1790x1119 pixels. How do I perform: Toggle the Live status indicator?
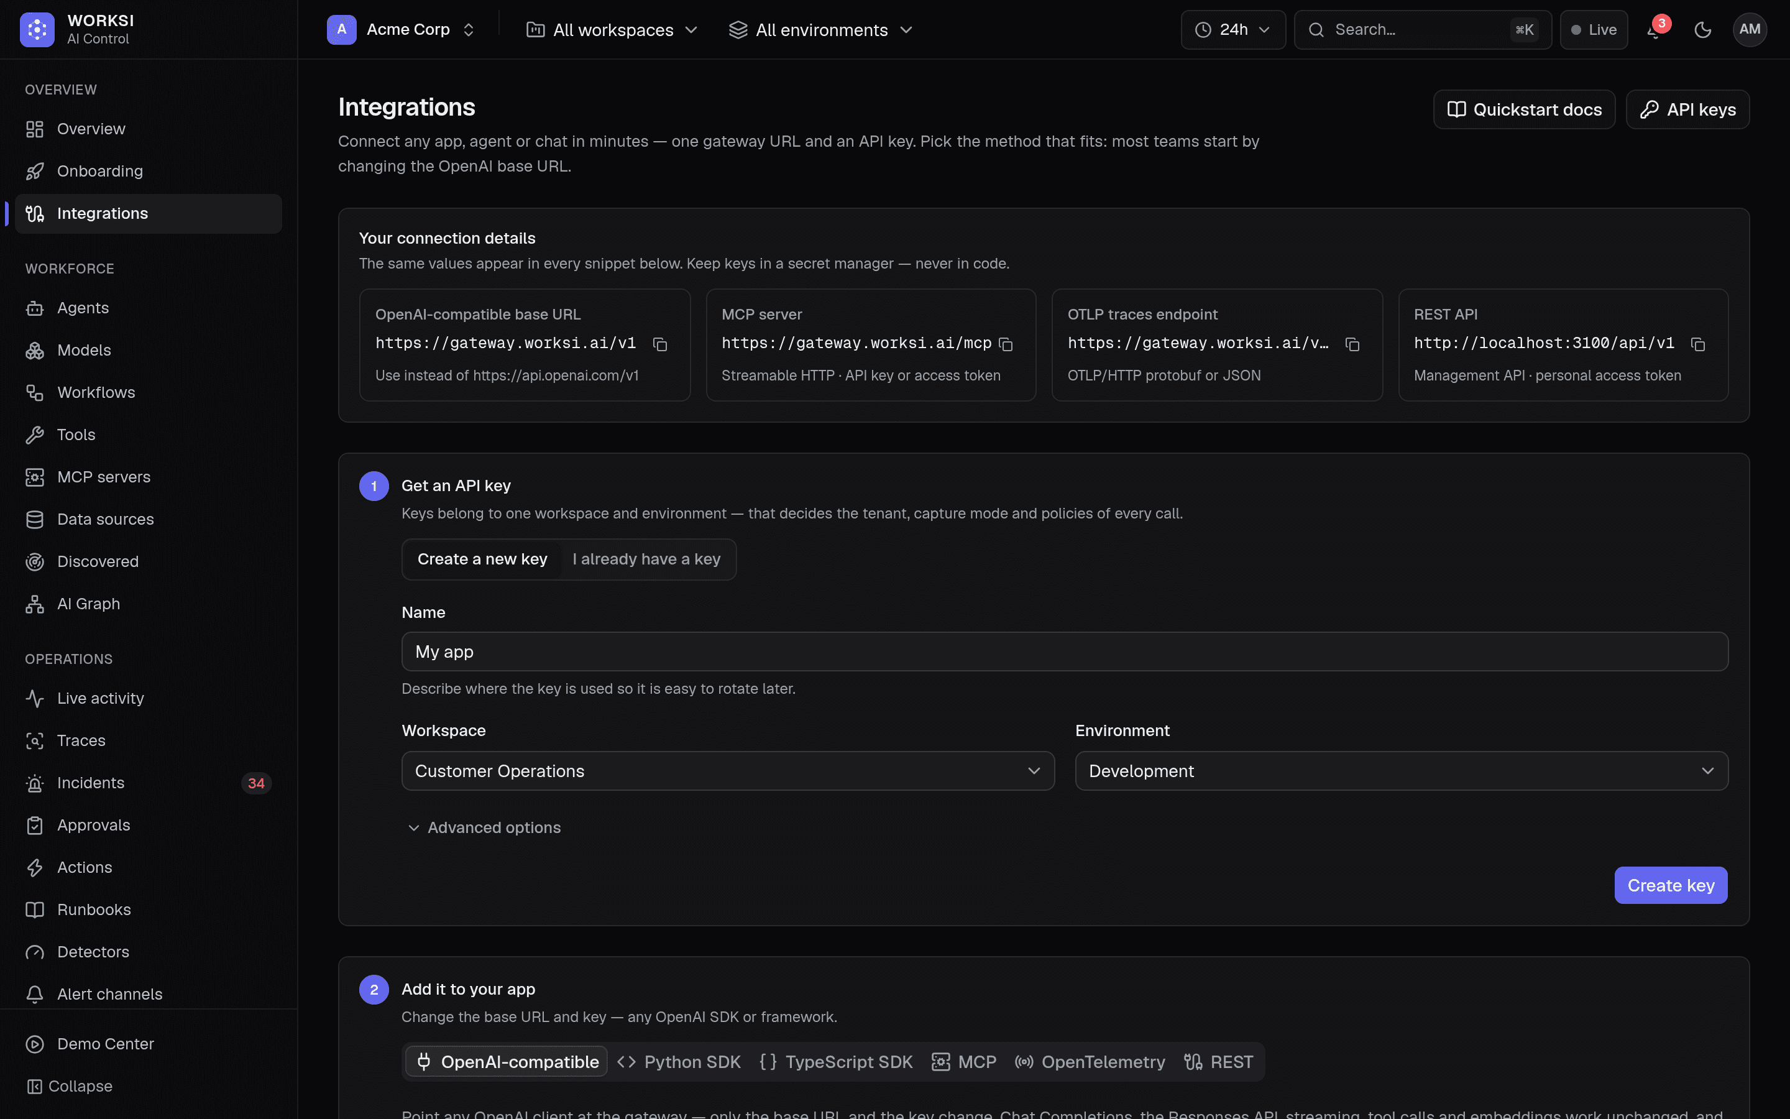pos(1593,30)
